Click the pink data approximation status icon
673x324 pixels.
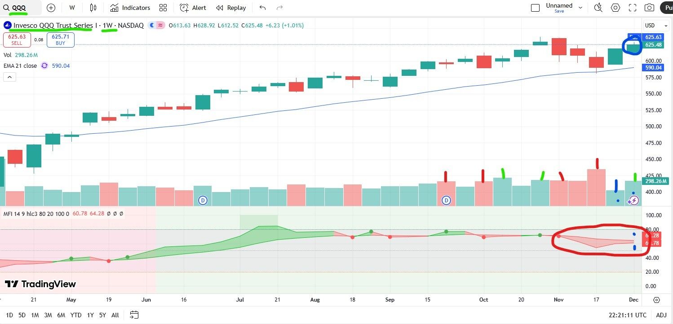tap(160, 26)
